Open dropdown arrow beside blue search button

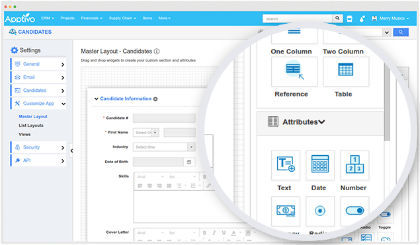tap(386, 32)
